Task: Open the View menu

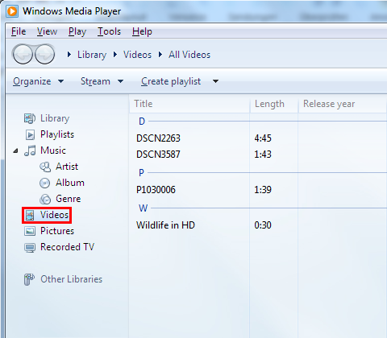Action: [47, 31]
